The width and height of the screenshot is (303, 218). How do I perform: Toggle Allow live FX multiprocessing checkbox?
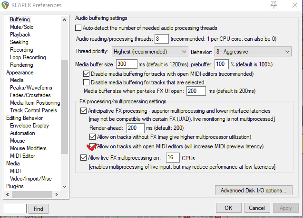point(83,157)
